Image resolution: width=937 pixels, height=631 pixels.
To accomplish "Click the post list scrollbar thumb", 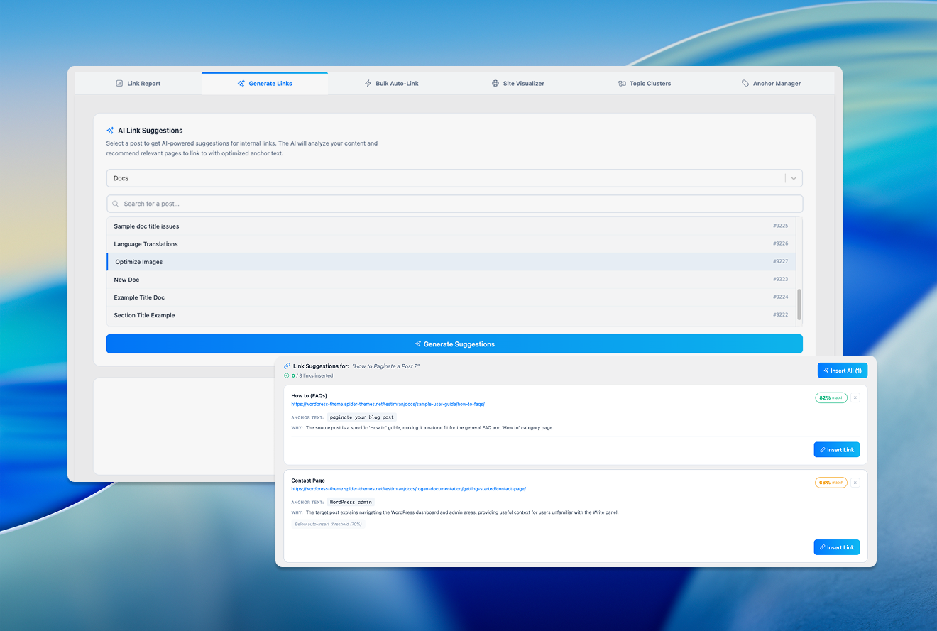I will pos(799,304).
